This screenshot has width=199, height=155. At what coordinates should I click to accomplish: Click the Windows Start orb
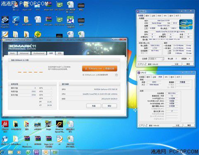click(2, 152)
